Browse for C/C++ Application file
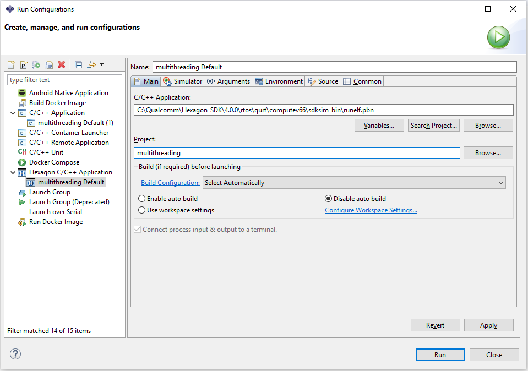The image size is (528, 371). (x=488, y=126)
